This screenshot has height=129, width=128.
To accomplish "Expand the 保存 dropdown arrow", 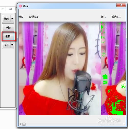I will point(12,45).
